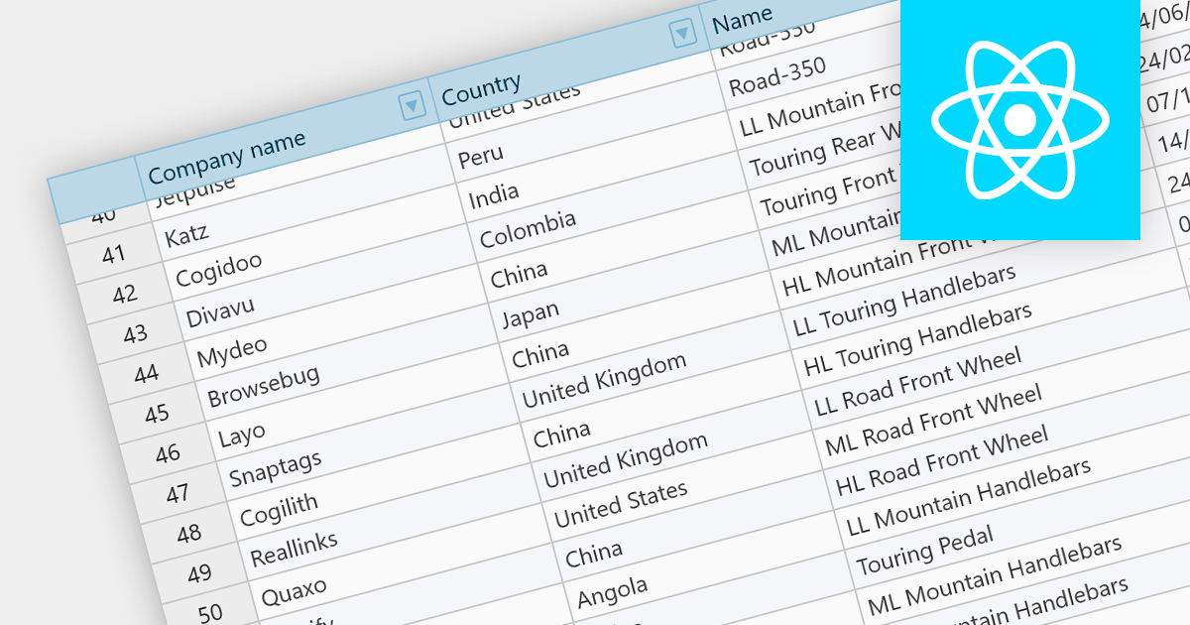The image size is (1190, 625).
Task: Select the Colombia country cell
Action: [x=528, y=230]
